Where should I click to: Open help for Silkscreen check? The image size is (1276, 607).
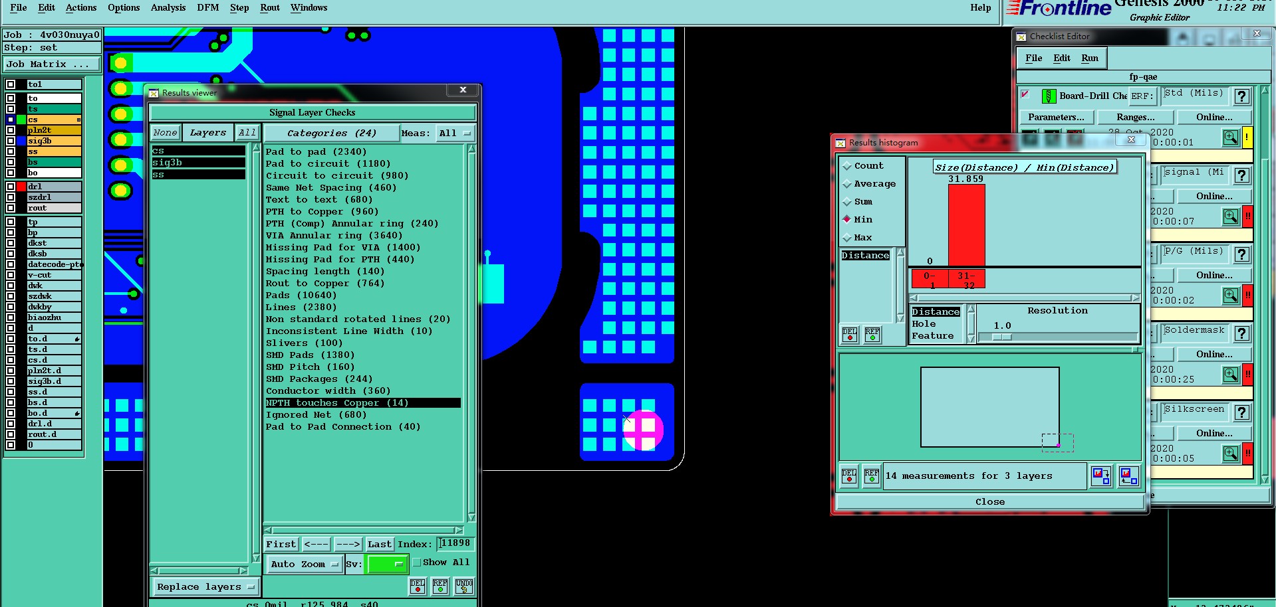1241,412
